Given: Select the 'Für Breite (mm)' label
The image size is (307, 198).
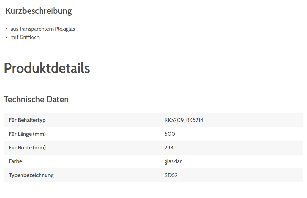Looking at the screenshot, I should [x=27, y=148].
